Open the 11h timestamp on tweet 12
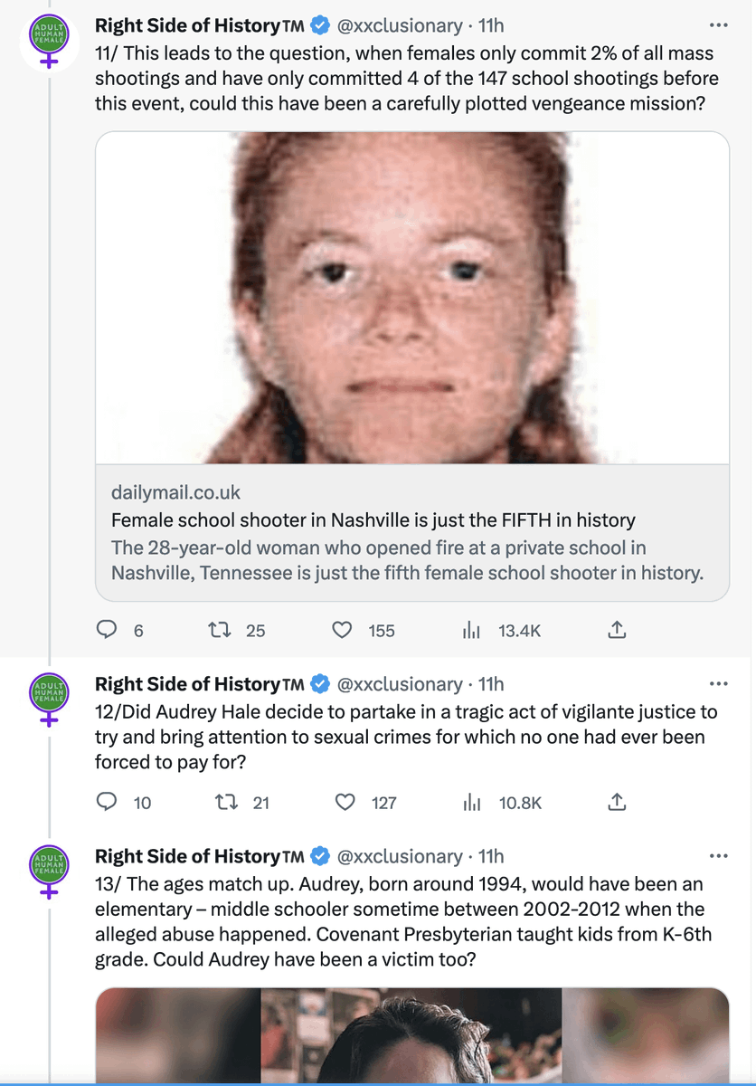Screen dimensions: 756x1086 click(x=491, y=684)
